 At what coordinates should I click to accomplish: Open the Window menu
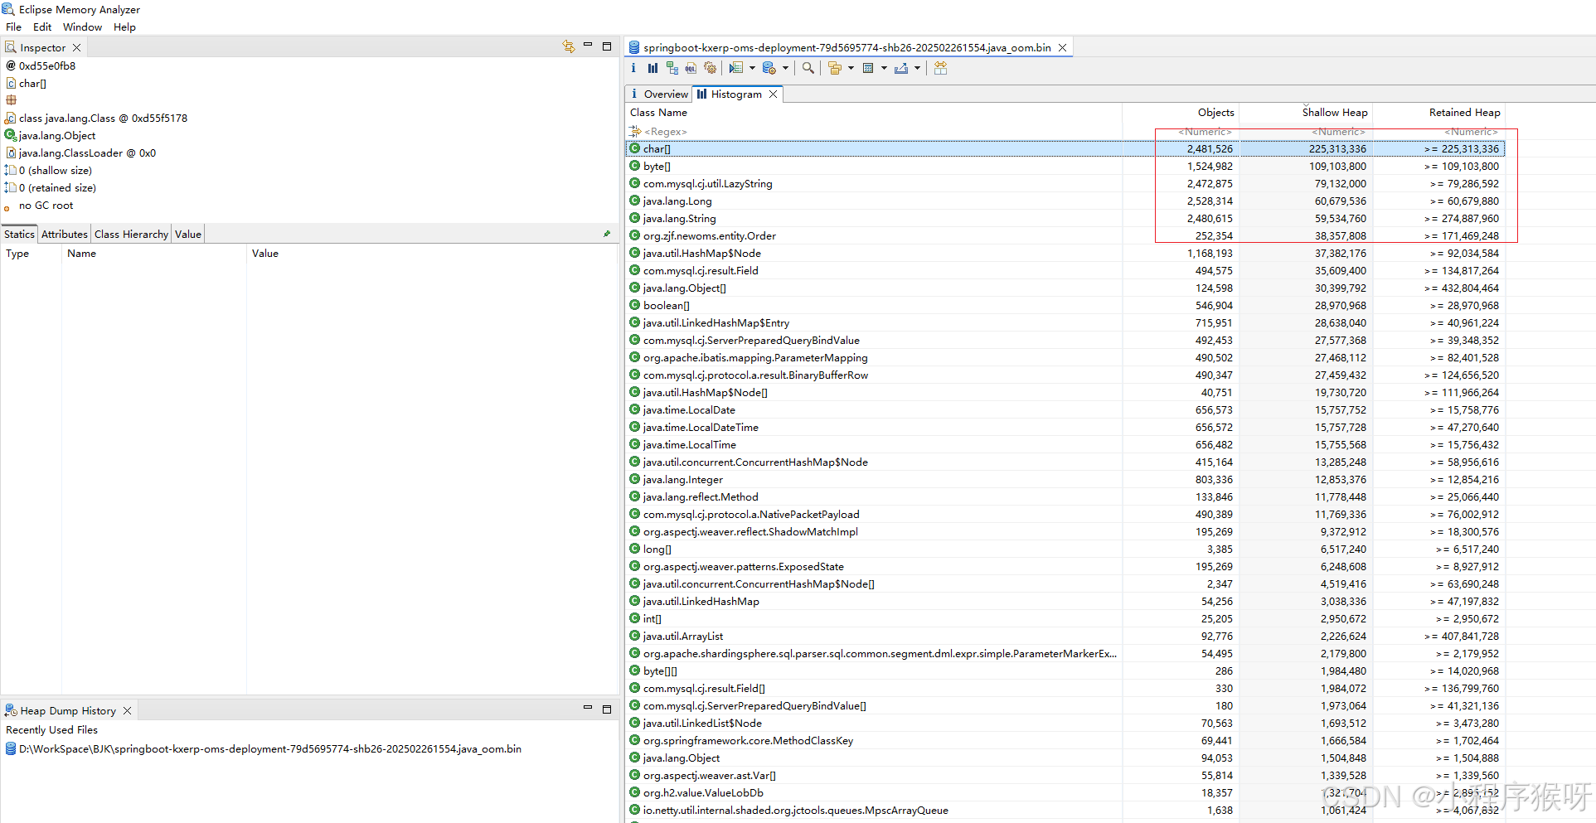(x=82, y=27)
